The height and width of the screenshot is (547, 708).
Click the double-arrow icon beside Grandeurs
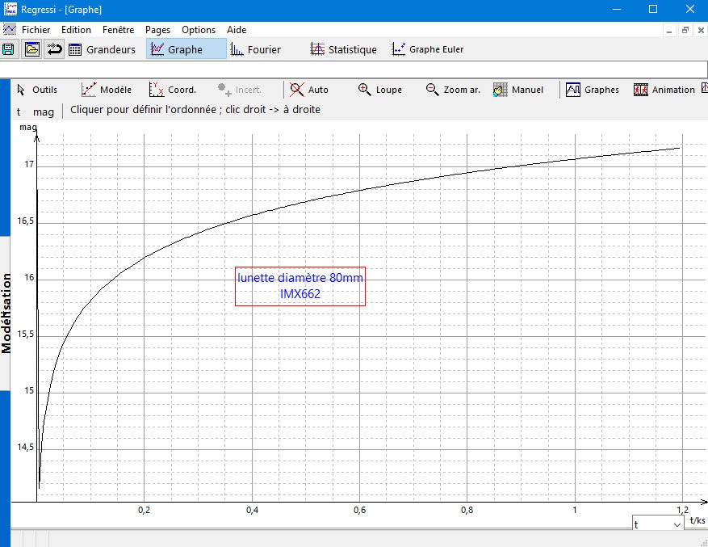coord(55,49)
